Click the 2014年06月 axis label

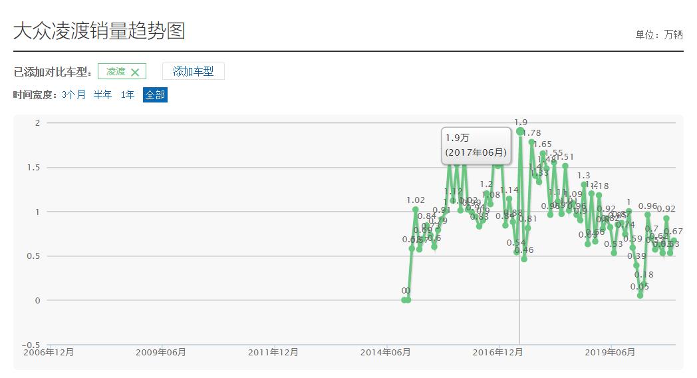(x=385, y=352)
